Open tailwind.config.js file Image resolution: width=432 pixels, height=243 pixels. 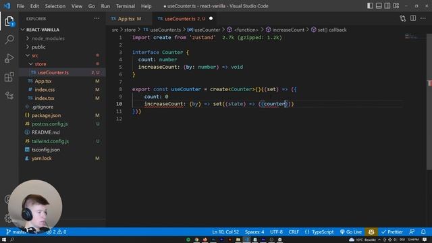tap(62, 141)
